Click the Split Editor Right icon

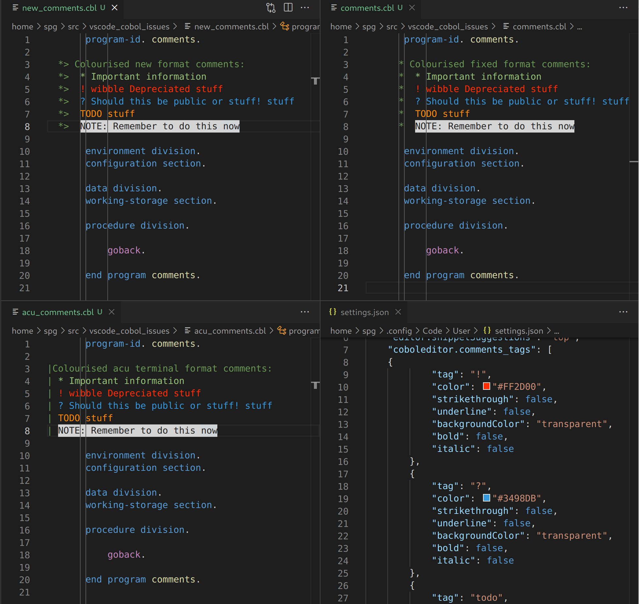click(x=288, y=8)
